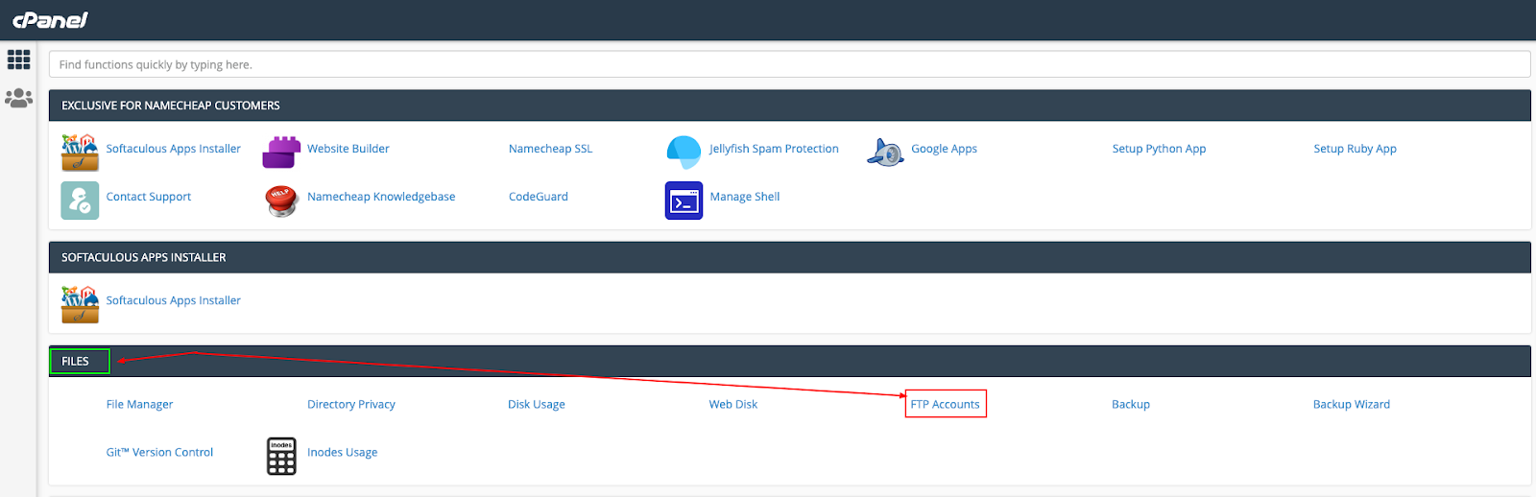Click the cPanel logo
This screenshot has width=1536, height=497.
pyautogui.click(x=50, y=19)
